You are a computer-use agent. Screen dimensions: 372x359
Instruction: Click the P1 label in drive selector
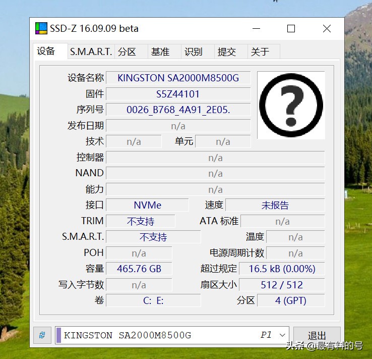(266, 335)
